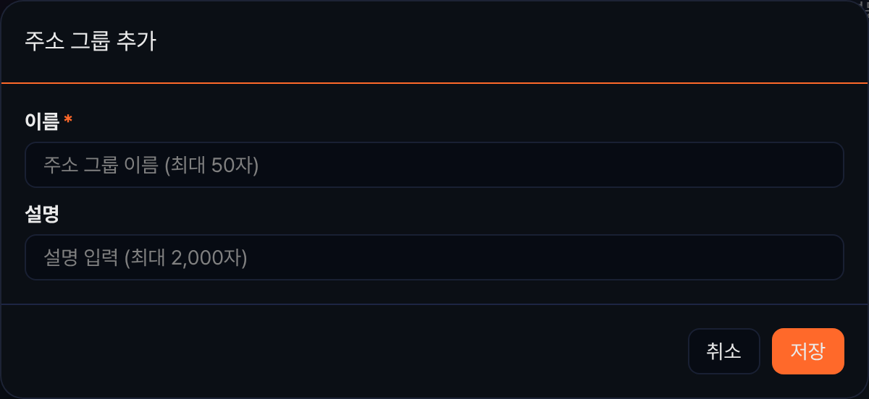
Task: Click the 저장 save button
Action: [x=807, y=351]
